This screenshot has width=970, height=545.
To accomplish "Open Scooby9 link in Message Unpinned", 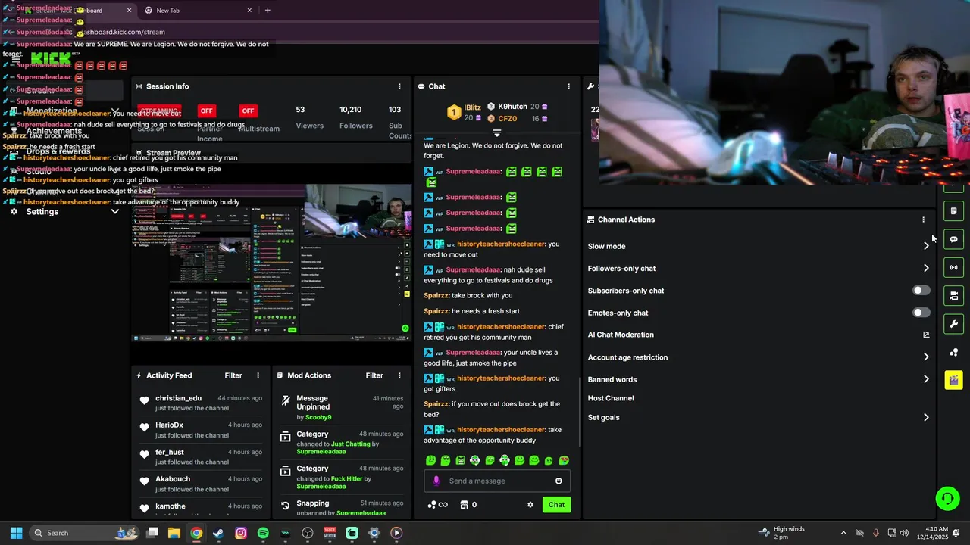I will tap(318, 417).
